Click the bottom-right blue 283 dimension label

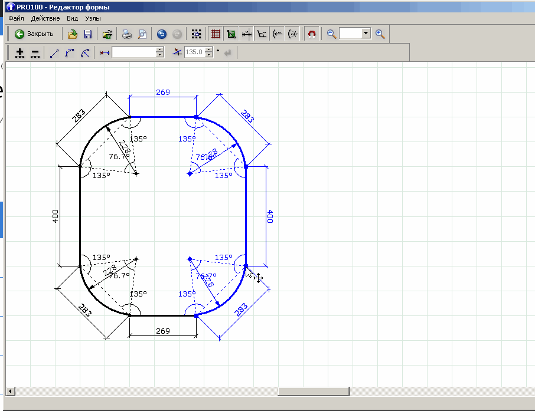(x=241, y=310)
